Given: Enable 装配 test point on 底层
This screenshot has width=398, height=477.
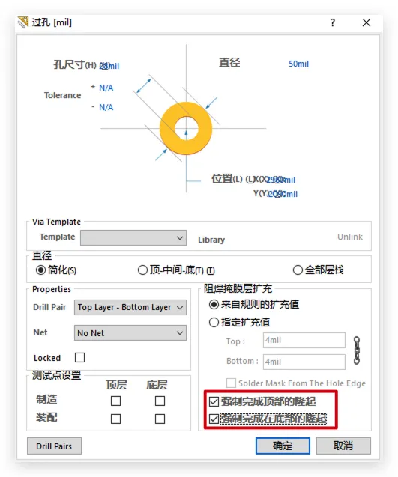Looking at the screenshot, I should [x=160, y=419].
